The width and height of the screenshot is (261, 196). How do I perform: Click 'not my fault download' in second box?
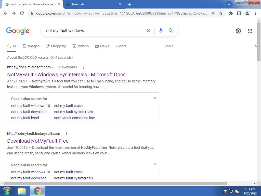pos(29,178)
